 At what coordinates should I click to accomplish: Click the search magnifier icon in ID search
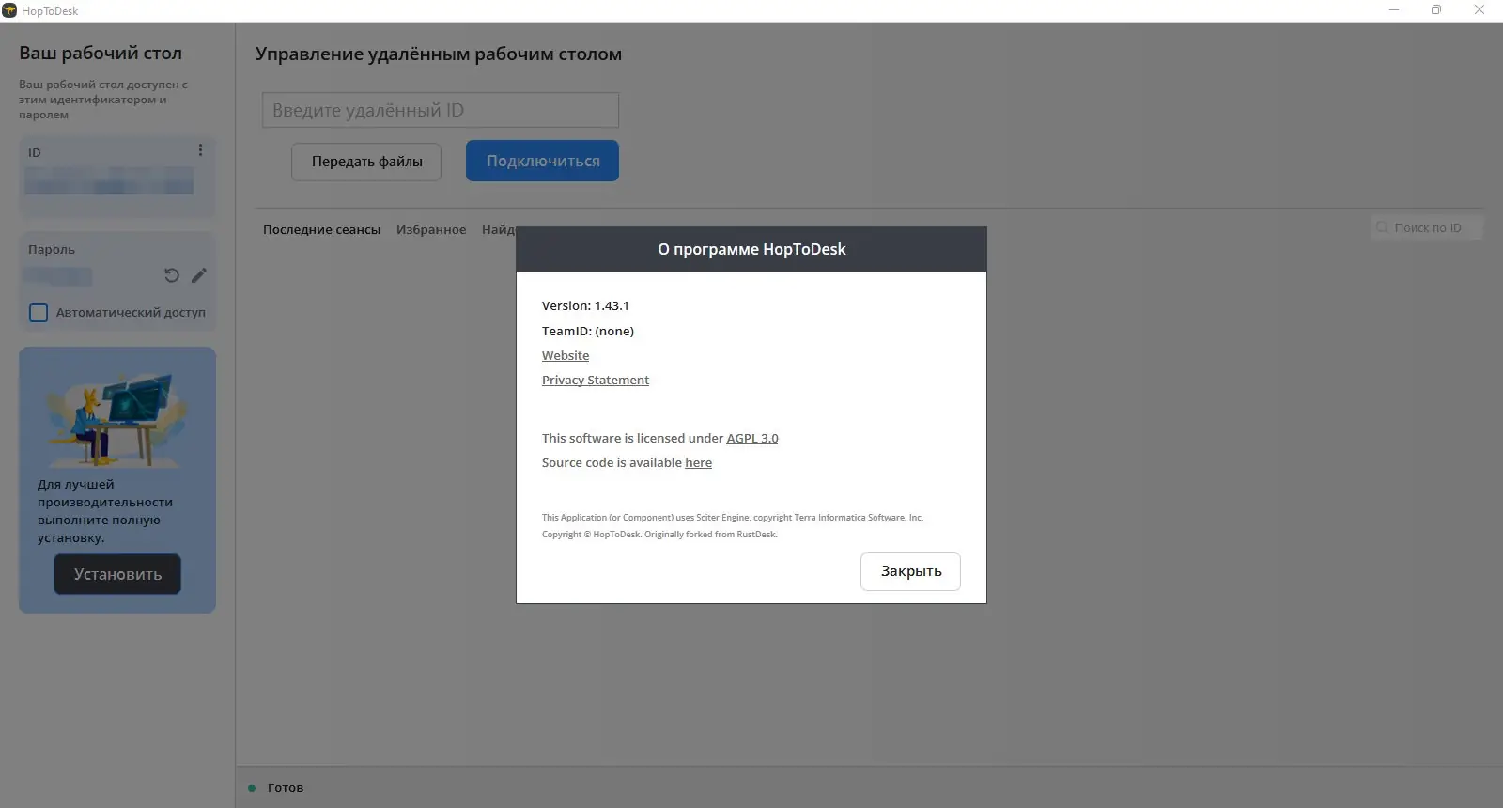click(1382, 227)
